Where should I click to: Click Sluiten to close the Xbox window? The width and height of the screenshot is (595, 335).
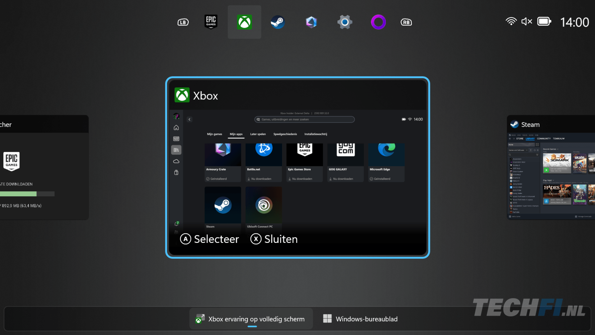coord(274,239)
